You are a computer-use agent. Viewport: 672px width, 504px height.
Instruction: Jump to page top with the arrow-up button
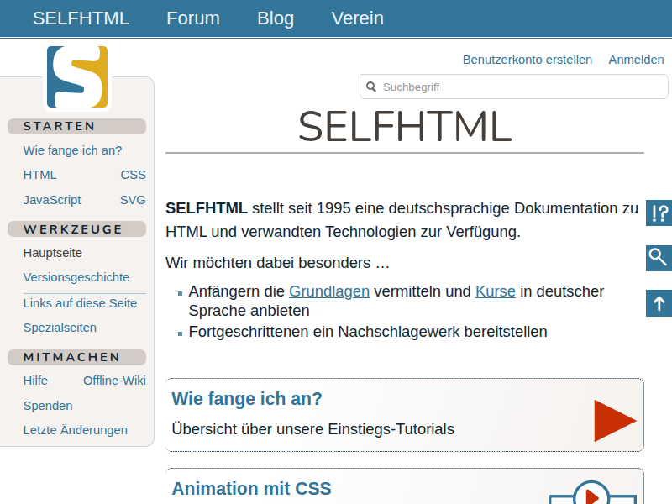coord(659,303)
